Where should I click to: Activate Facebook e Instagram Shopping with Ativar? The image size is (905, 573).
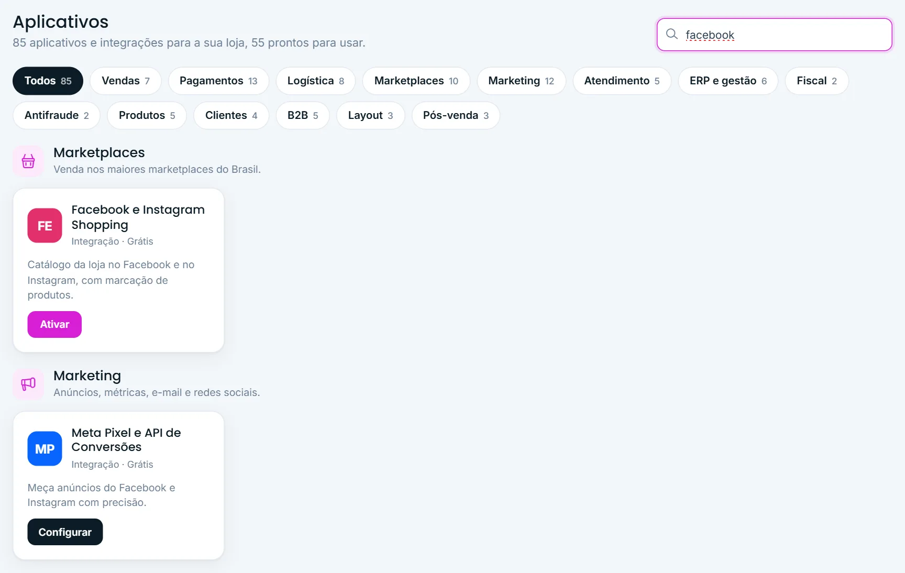(54, 324)
